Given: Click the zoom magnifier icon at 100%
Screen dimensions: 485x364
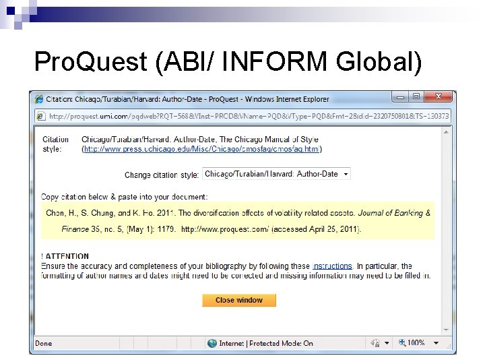Looking at the screenshot, I should [402, 342].
